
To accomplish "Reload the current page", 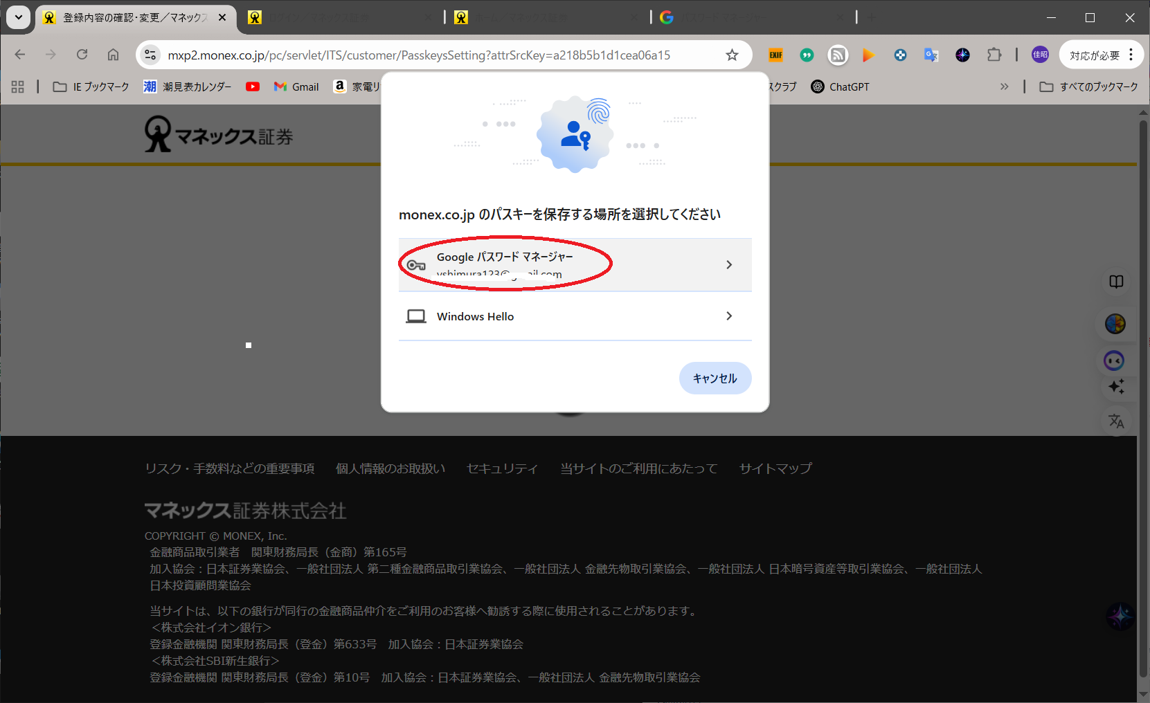I will click(82, 55).
